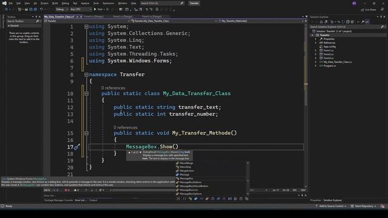Viewport: 388px width, 218px height.
Task: Open the Output tab
Action: pos(93,200)
